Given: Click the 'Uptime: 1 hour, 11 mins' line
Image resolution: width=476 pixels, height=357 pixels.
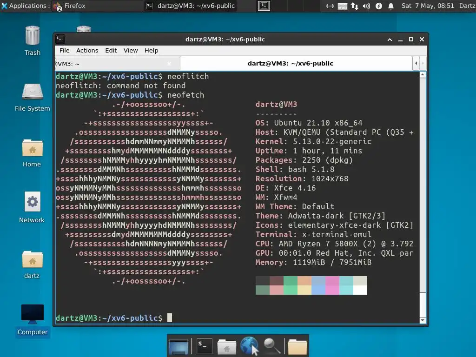Looking at the screenshot, I should tap(309, 151).
